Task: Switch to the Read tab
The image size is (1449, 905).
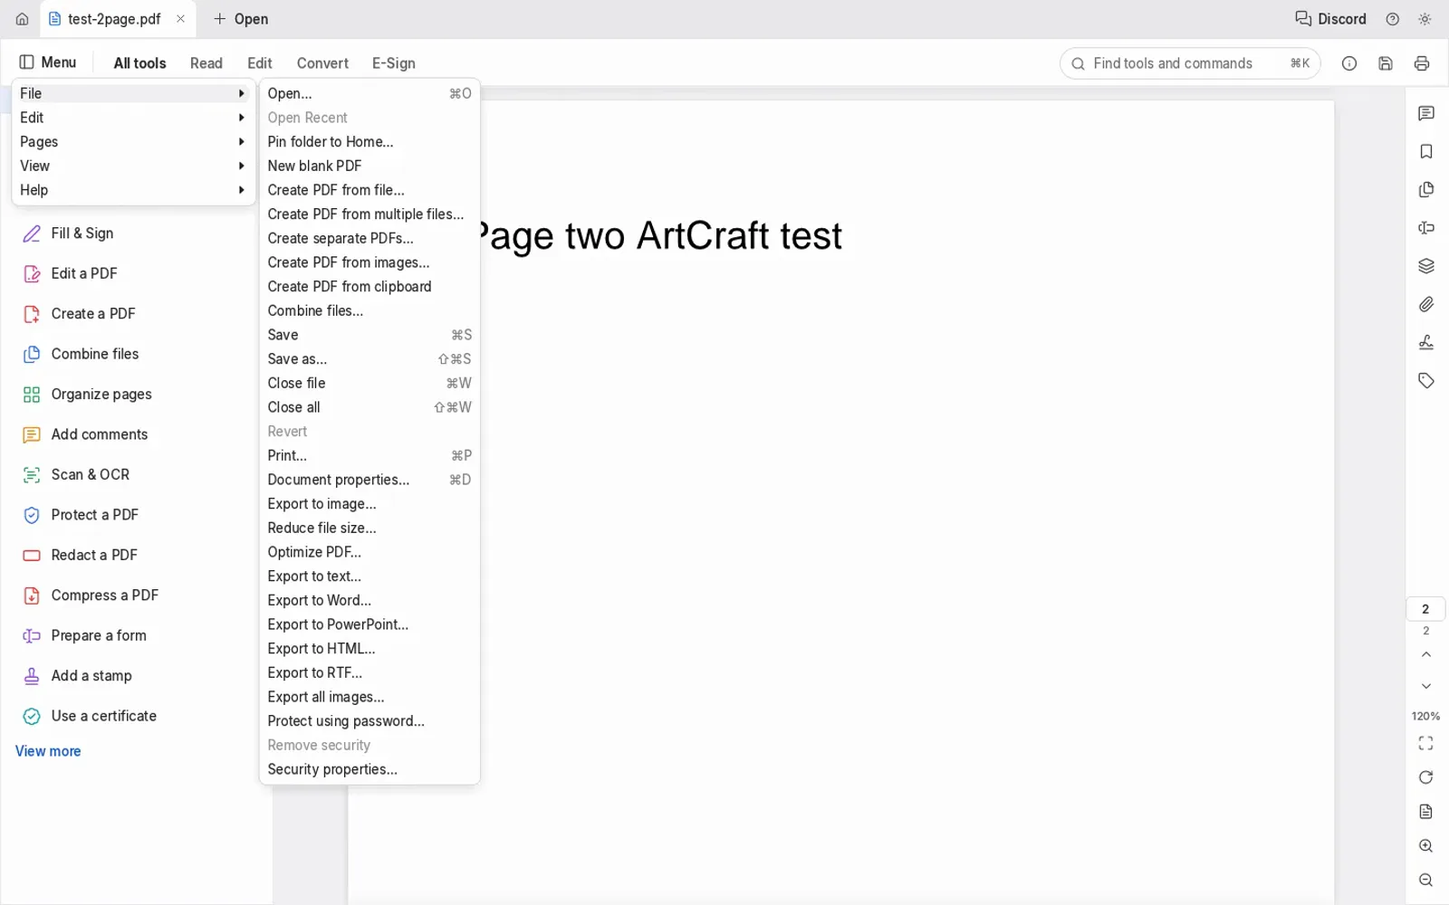Action: pyautogui.click(x=206, y=63)
